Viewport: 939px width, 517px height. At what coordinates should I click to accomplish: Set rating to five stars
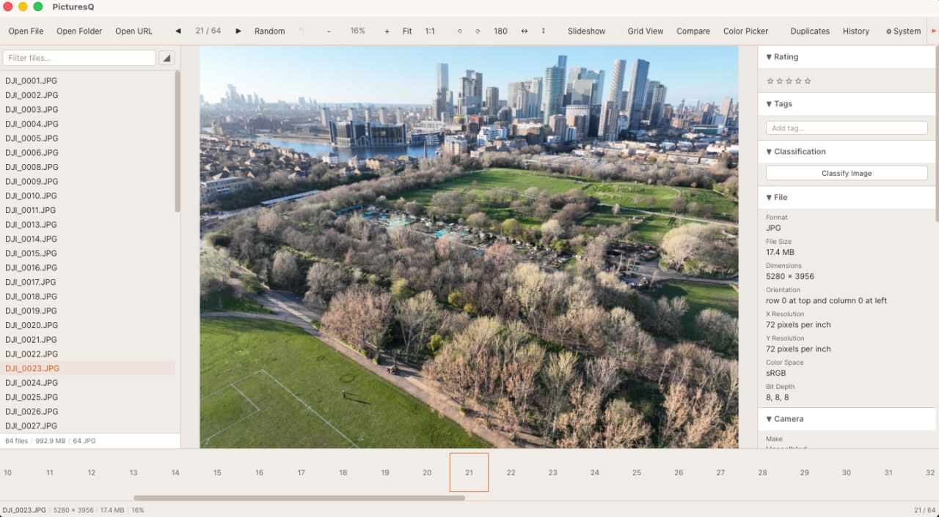(x=808, y=81)
